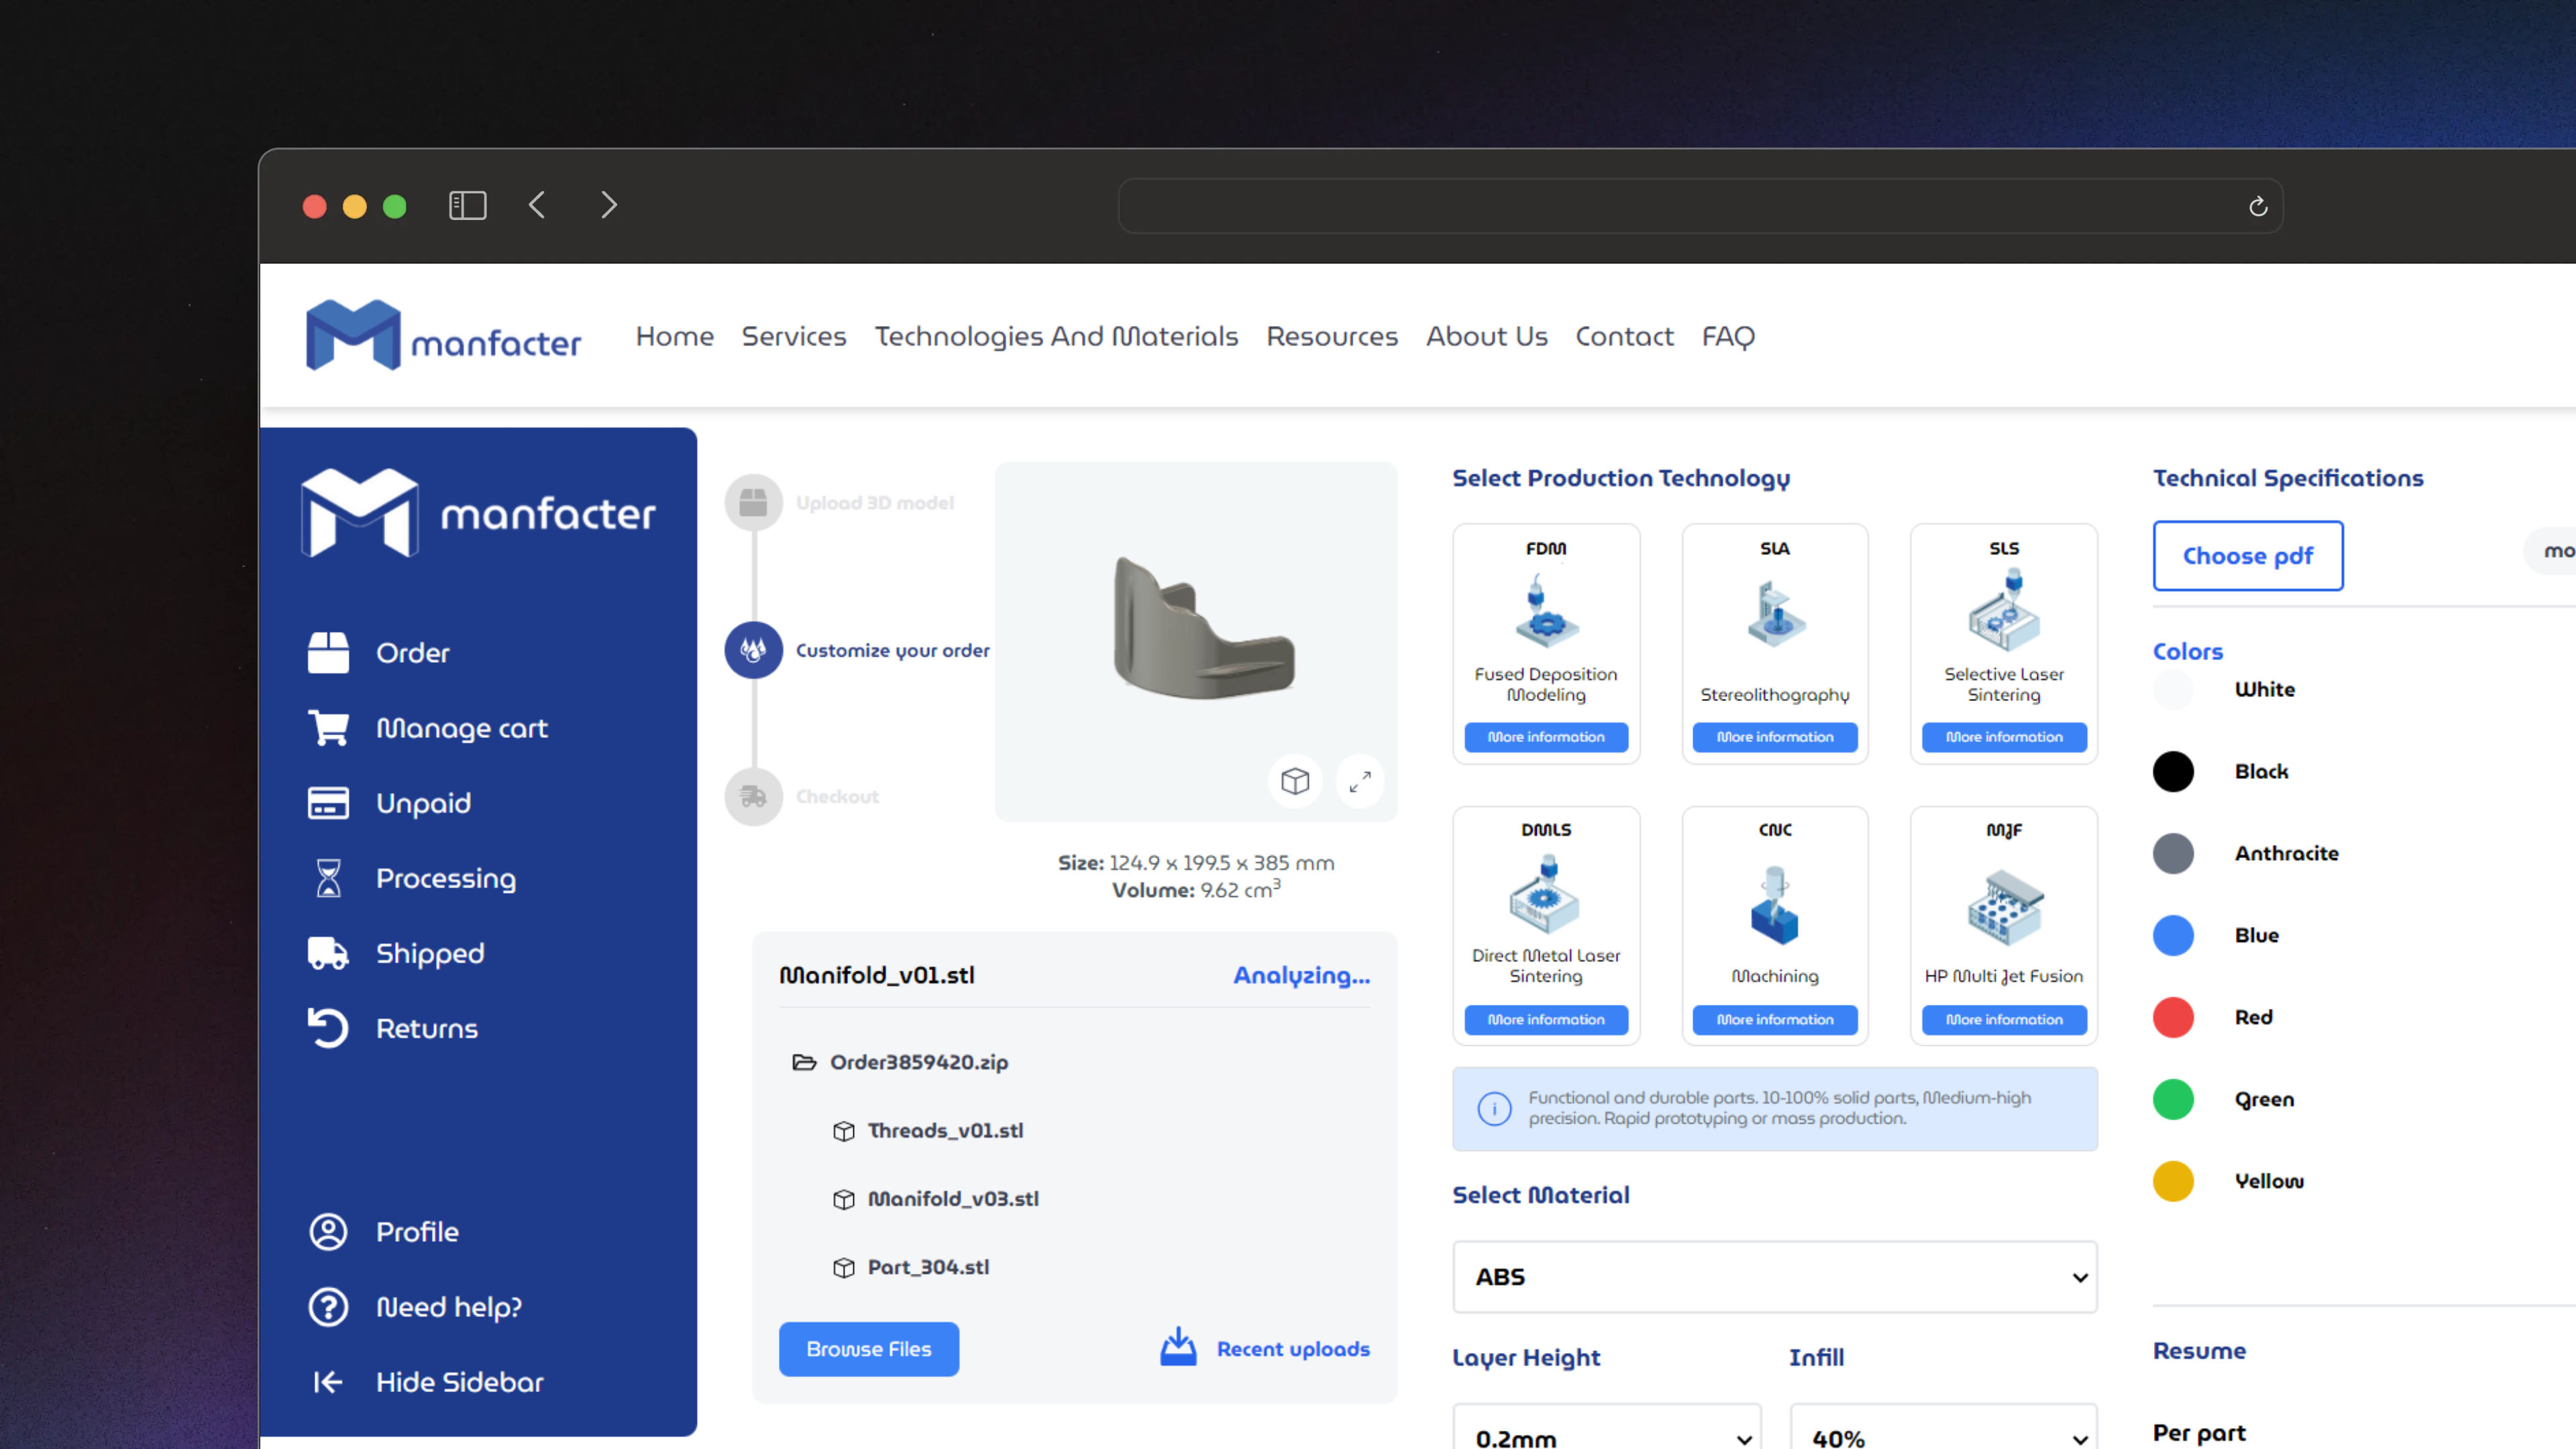Screen dimensions: 2576x1449
Task: Pick the White color swatch
Action: [x=2173, y=689]
